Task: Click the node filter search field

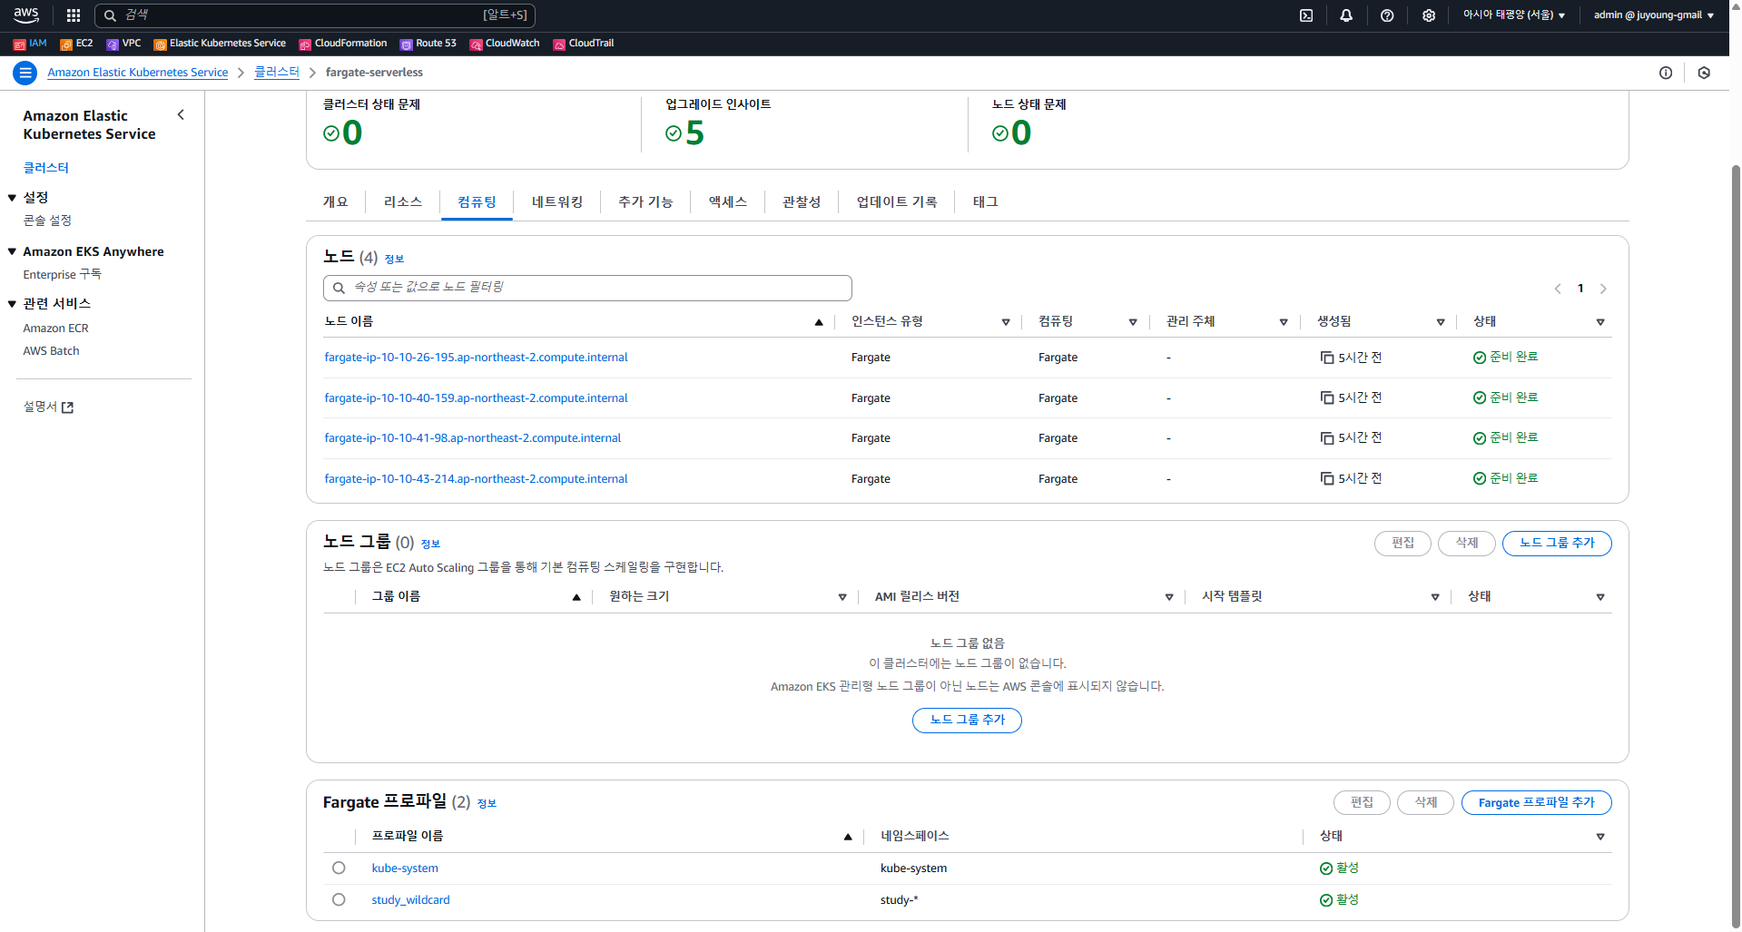Action: 587,288
